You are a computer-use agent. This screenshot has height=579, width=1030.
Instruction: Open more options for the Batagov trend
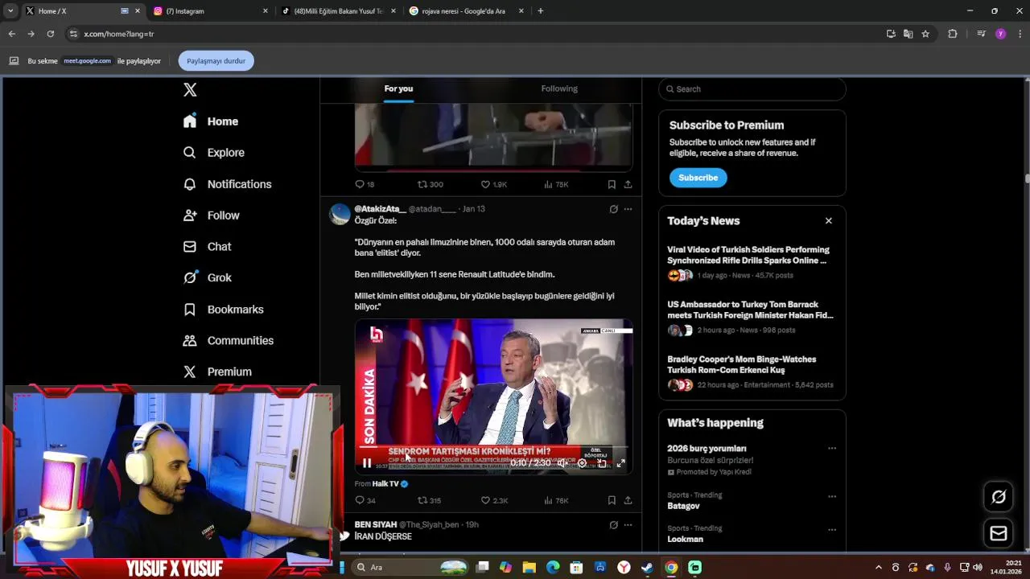tap(832, 496)
